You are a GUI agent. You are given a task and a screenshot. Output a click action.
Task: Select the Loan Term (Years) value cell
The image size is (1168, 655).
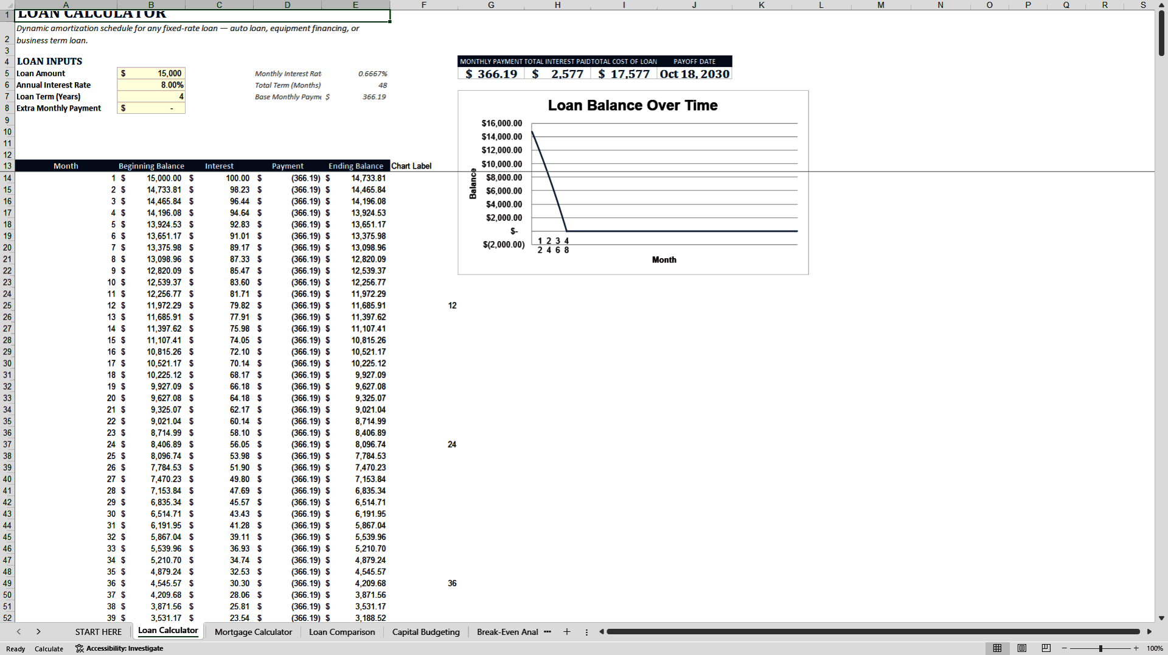151,97
